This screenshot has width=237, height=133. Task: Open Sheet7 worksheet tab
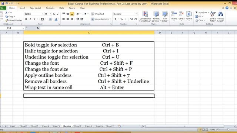click(77, 126)
